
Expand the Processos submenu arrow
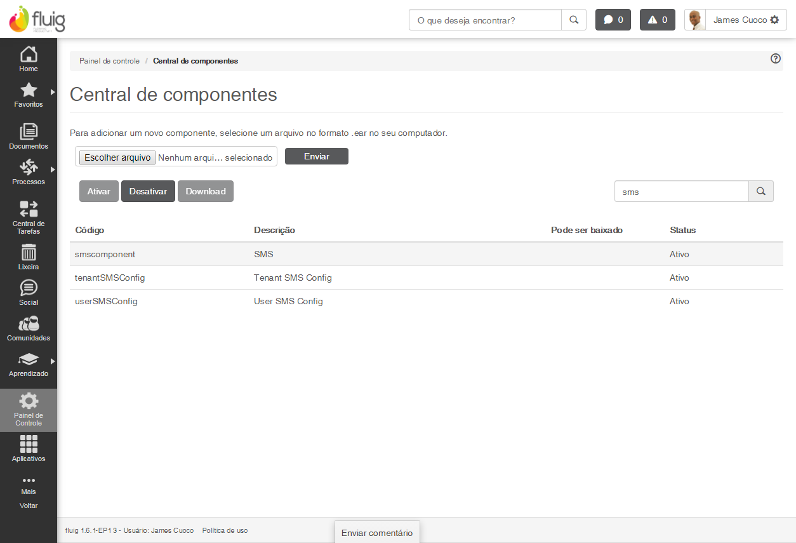coord(53,170)
